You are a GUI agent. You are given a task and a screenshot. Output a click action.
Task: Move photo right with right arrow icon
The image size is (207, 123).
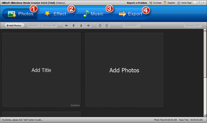click(88, 26)
